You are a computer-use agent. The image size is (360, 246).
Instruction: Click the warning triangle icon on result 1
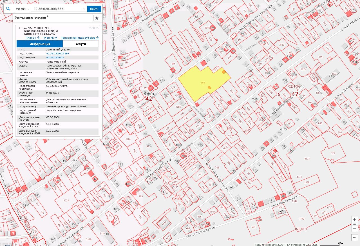[90, 28]
